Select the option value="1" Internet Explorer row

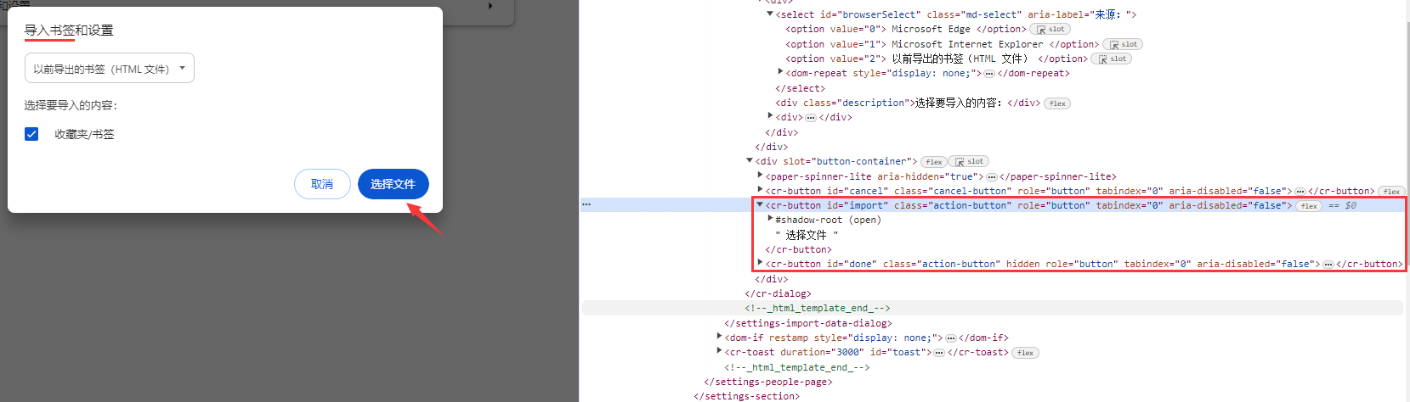[943, 44]
